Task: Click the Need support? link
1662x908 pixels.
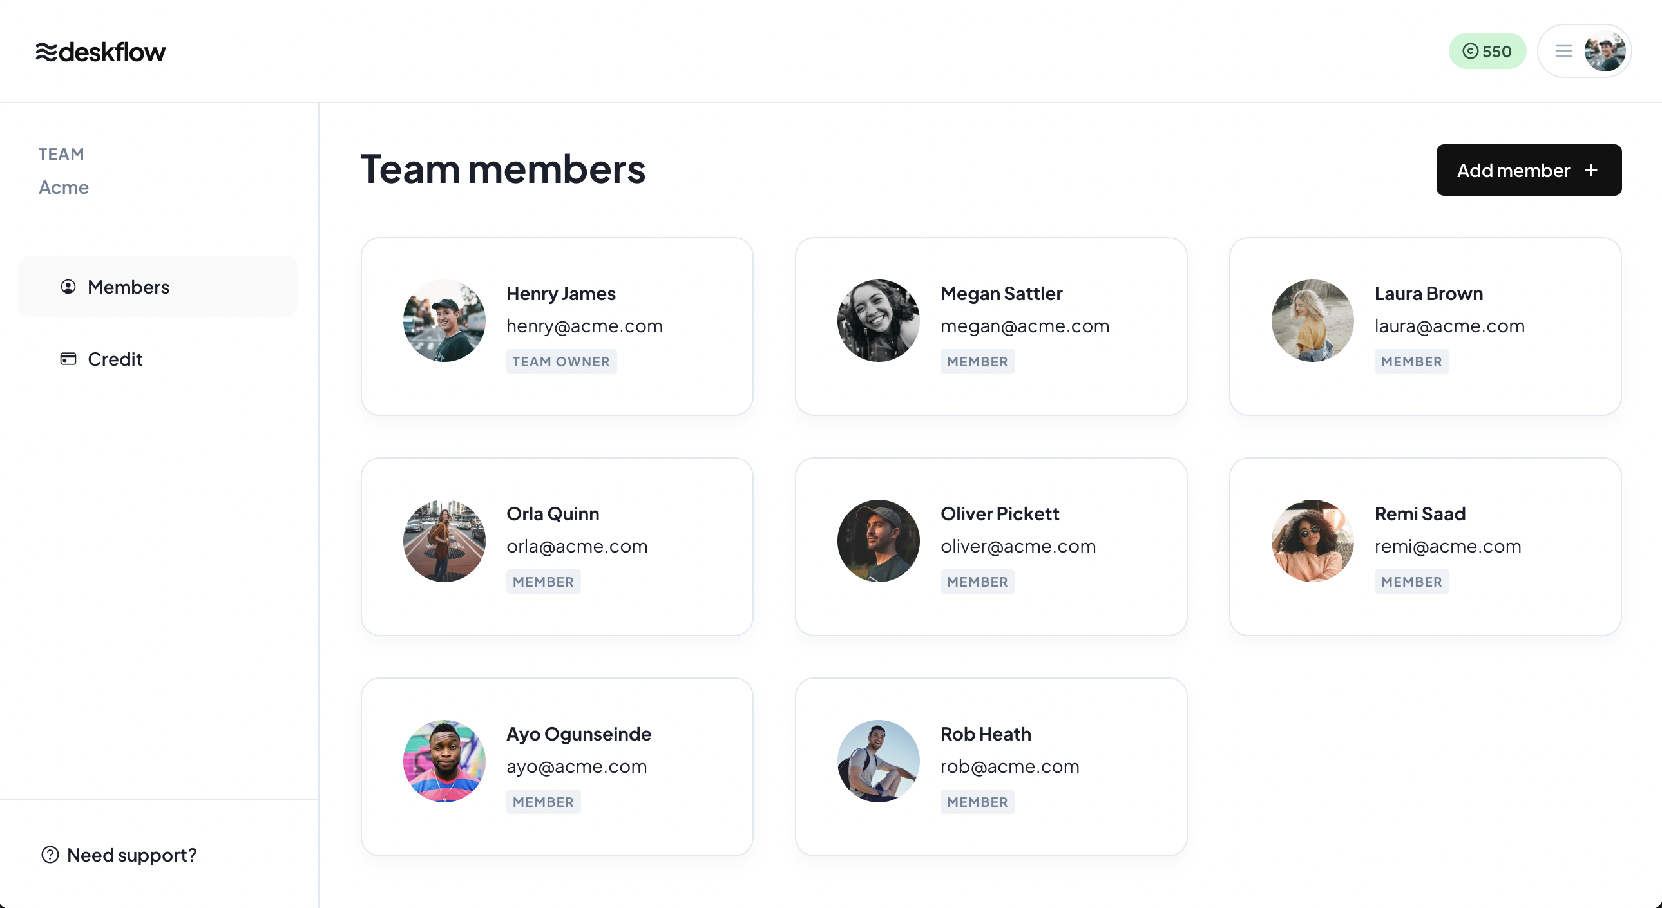Action: coord(131,855)
